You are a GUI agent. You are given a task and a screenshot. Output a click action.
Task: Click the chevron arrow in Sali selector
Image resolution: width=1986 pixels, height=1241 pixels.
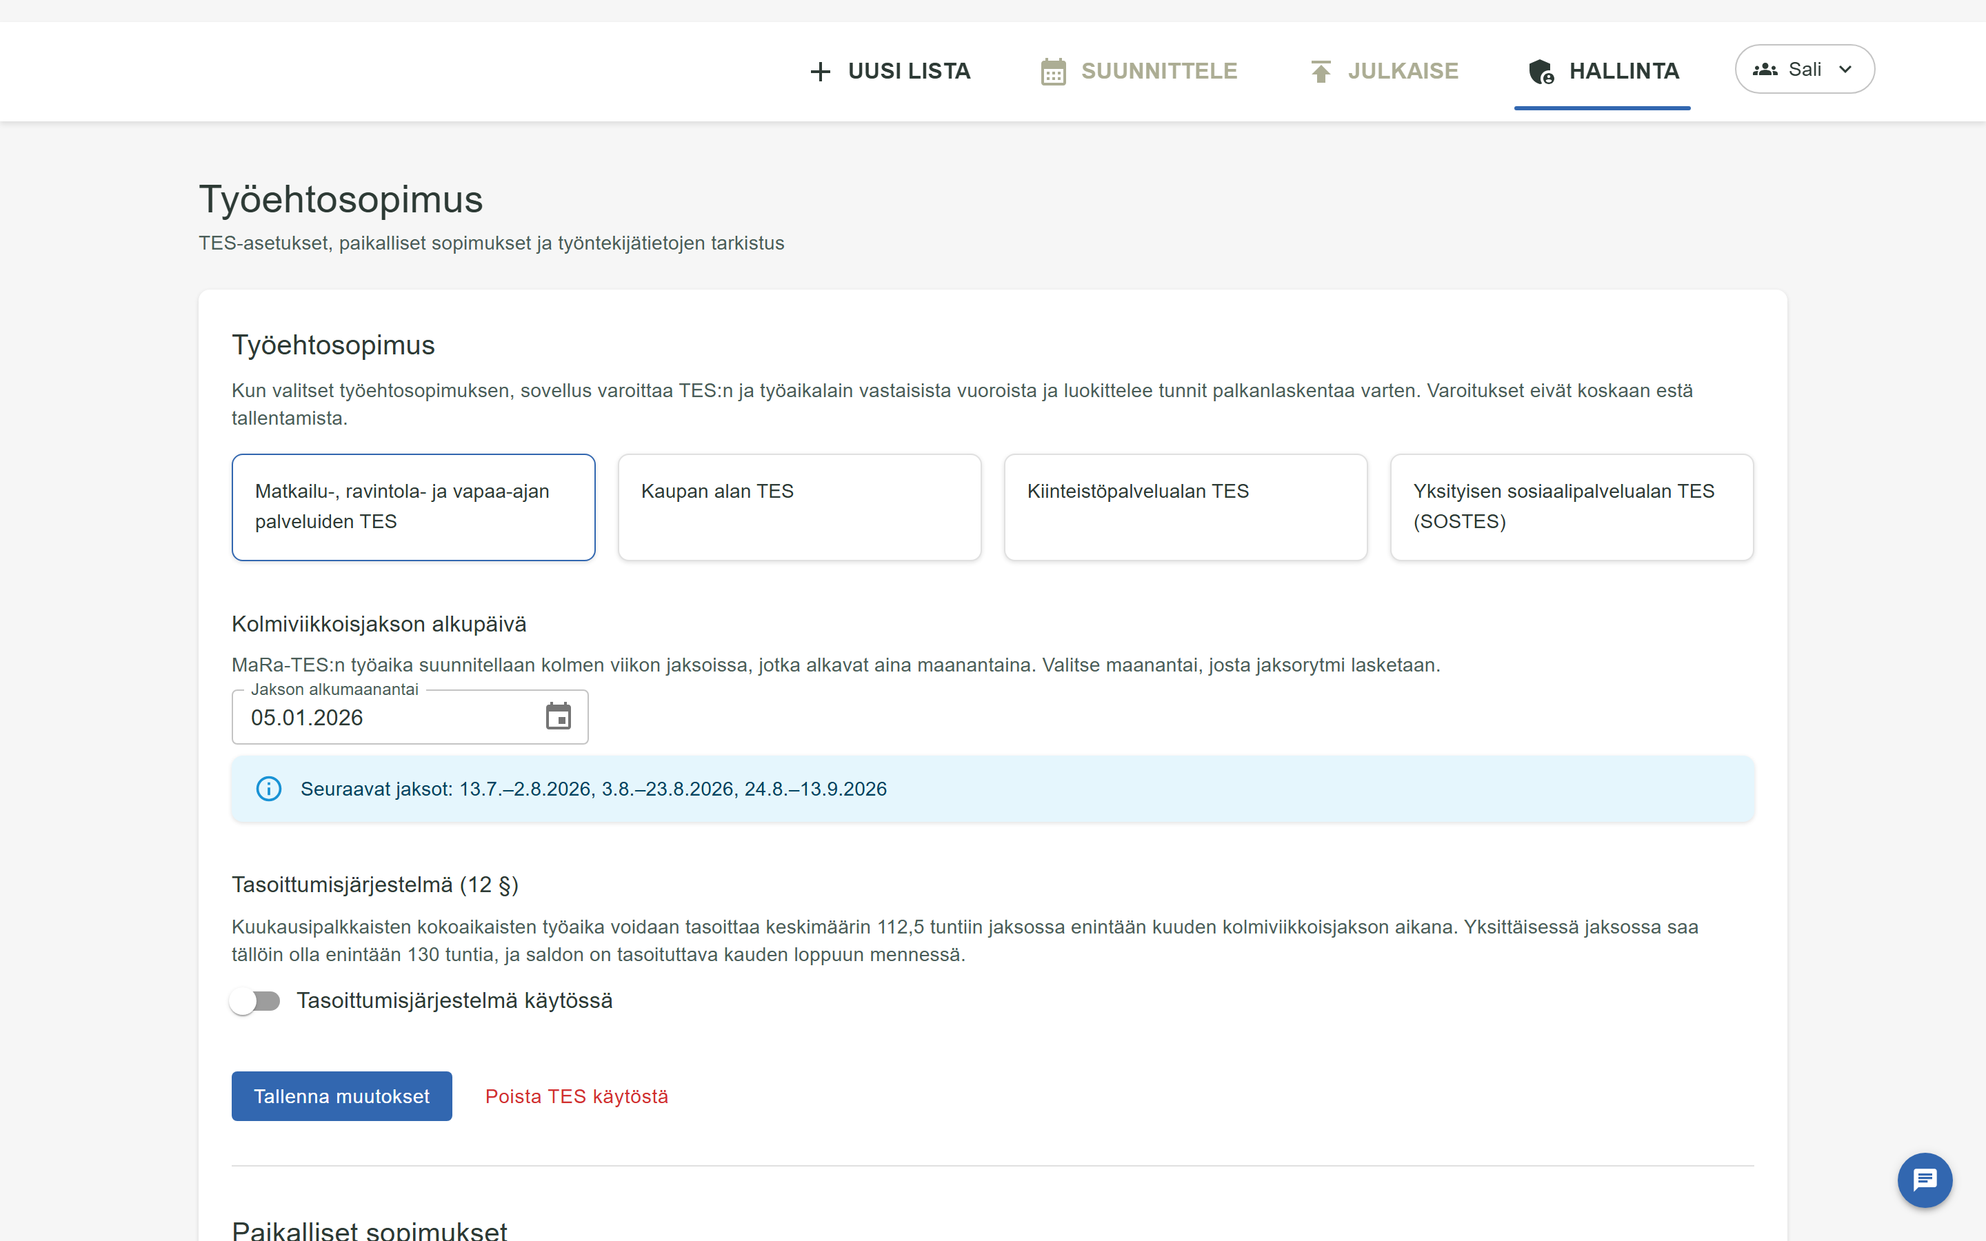1845,70
